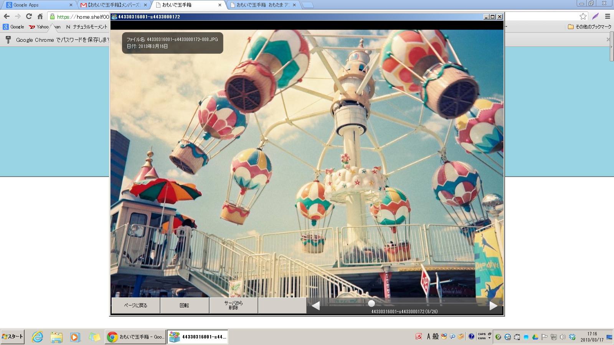Open Windows Media Player from taskbar

pos(75,337)
